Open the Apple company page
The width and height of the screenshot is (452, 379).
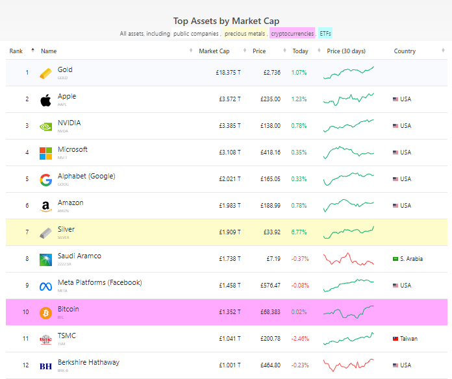tap(67, 96)
